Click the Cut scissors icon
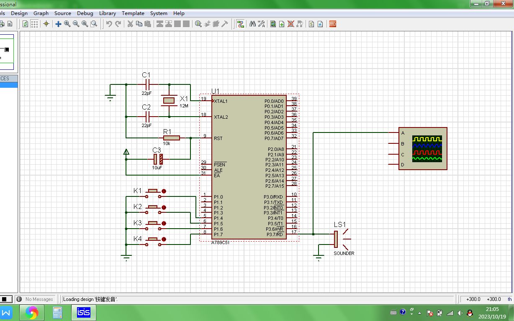Image resolution: width=514 pixels, height=321 pixels. point(130,24)
